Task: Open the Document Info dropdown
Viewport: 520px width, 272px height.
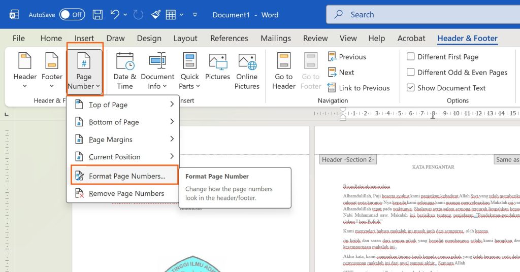Action: 157,71
